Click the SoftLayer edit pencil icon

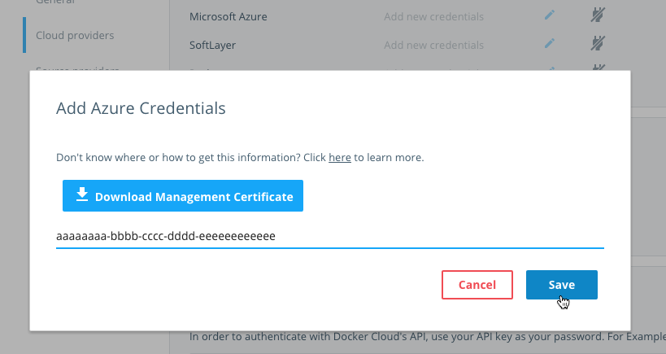click(x=550, y=43)
